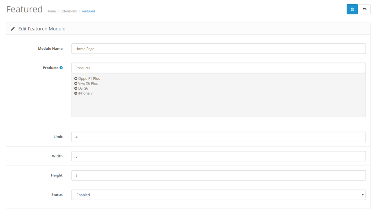
Task: Click the back arrow Cancel button
Action: pos(364,9)
